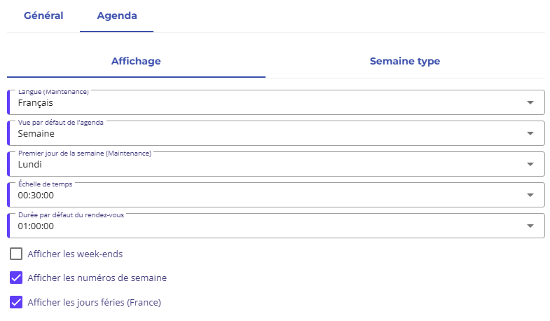Select the Agenda tab
This screenshot has height=321, width=550.
point(116,15)
